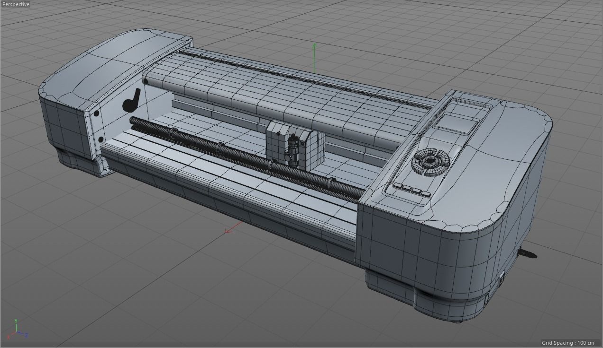Select the row of four small panel buttons

tap(411, 190)
